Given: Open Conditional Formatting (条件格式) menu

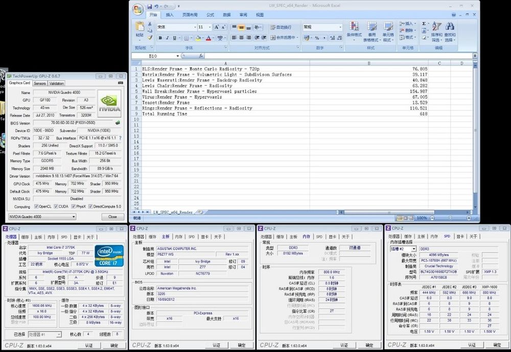Looking at the screenshot, I should click(x=354, y=32).
